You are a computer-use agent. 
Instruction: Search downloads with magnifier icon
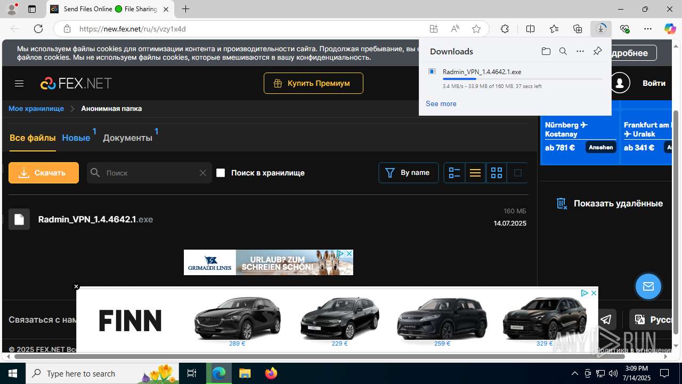(563, 51)
